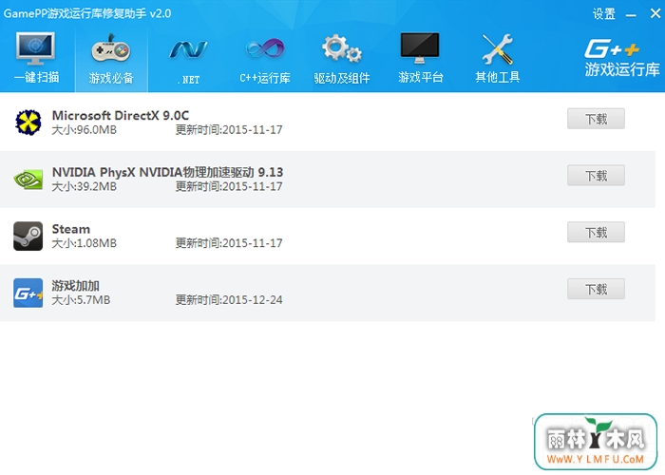Click the 大小:5.7MB size text
The height and width of the screenshot is (475, 665).
pyautogui.click(x=81, y=300)
